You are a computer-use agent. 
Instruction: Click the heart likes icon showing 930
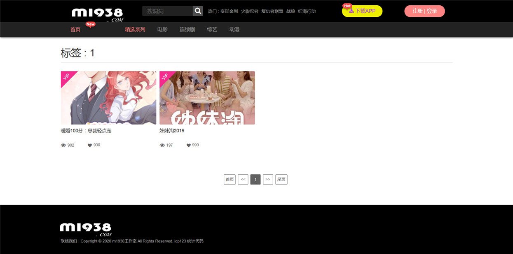pyautogui.click(x=90, y=145)
